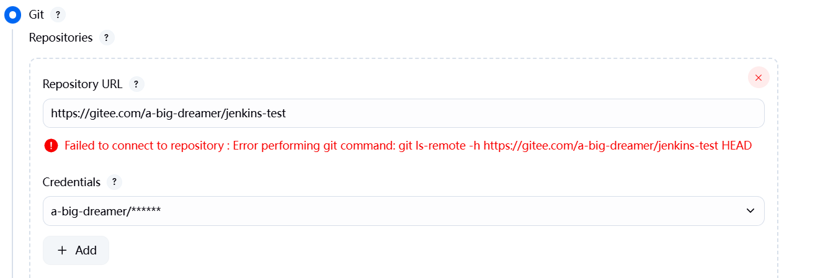Focus the Repository URL input field
Image resolution: width=828 pixels, height=278 pixels.
tap(403, 114)
